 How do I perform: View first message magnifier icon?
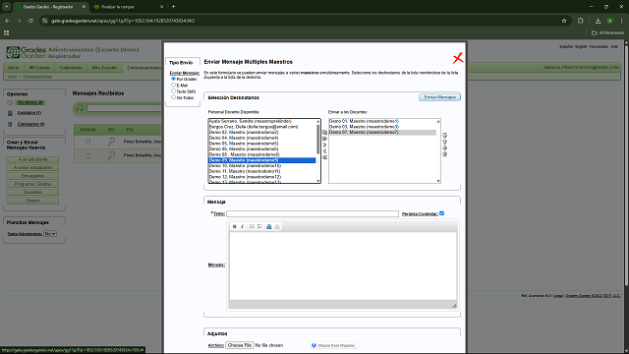click(111, 142)
